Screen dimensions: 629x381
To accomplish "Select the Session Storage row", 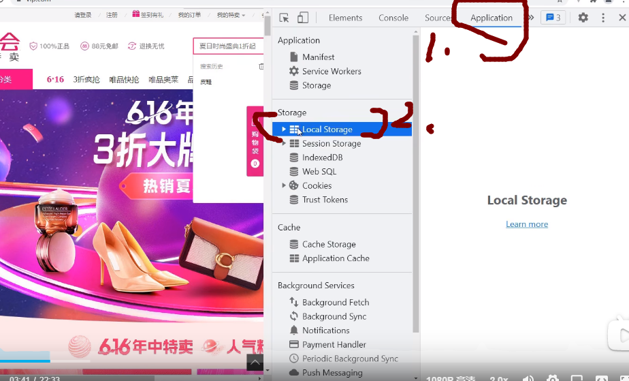I will [342, 143].
